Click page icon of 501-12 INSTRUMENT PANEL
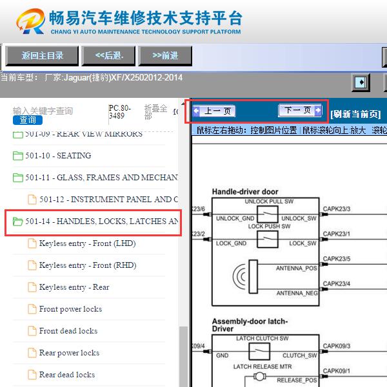Image resolution: width=387 pixels, height=387 pixels. tap(32, 200)
